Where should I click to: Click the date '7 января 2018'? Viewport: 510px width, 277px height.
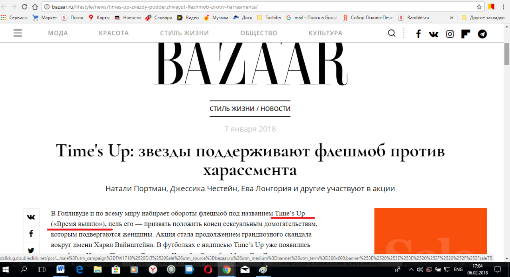coord(250,129)
